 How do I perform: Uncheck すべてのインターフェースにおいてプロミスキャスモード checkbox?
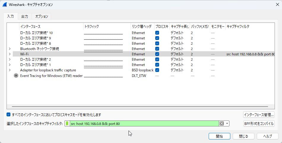(x=8, y=115)
